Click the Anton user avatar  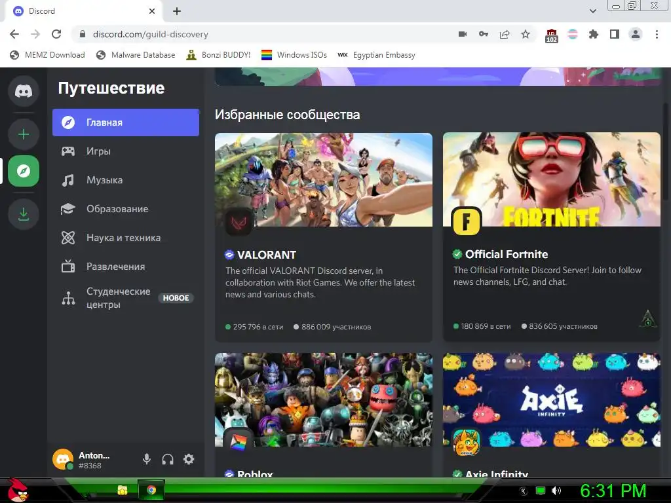point(63,459)
